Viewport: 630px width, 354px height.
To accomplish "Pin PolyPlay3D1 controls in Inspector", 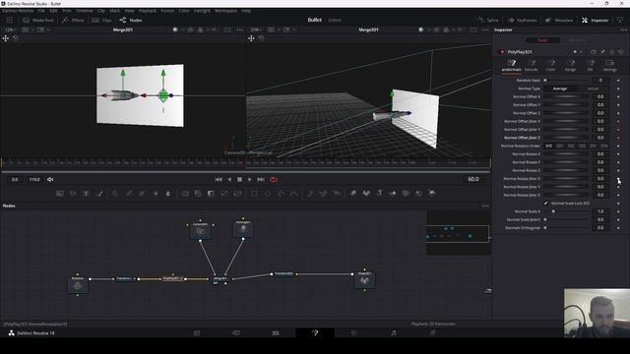I will [602, 52].
